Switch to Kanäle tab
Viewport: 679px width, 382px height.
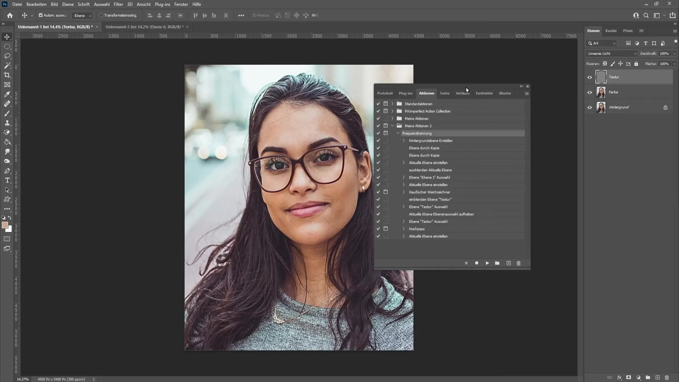[611, 31]
